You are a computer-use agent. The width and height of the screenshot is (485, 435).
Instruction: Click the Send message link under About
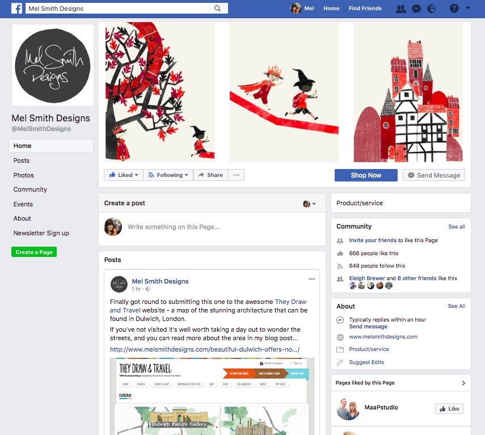point(368,327)
